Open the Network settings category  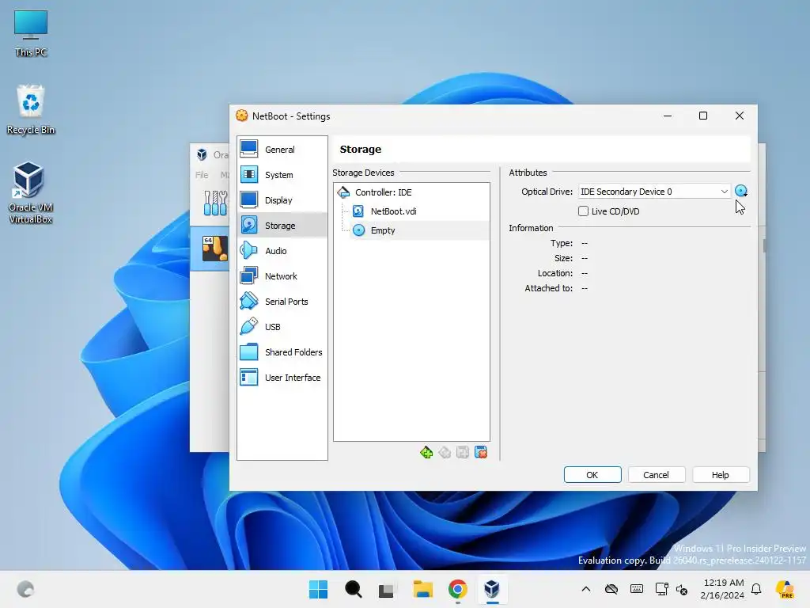tap(282, 276)
